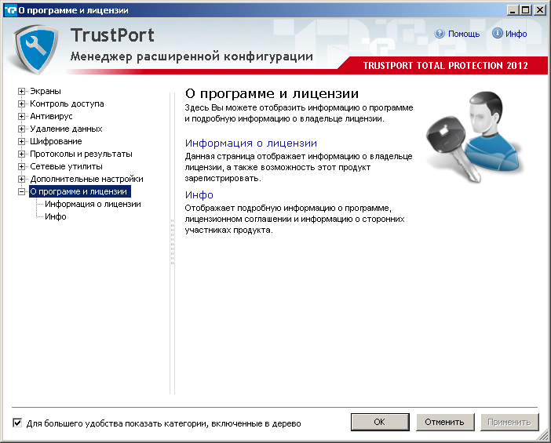Image resolution: width=551 pixels, height=443 pixels.
Task: Select Шифрование in the tree
Action: pyautogui.click(x=56, y=141)
